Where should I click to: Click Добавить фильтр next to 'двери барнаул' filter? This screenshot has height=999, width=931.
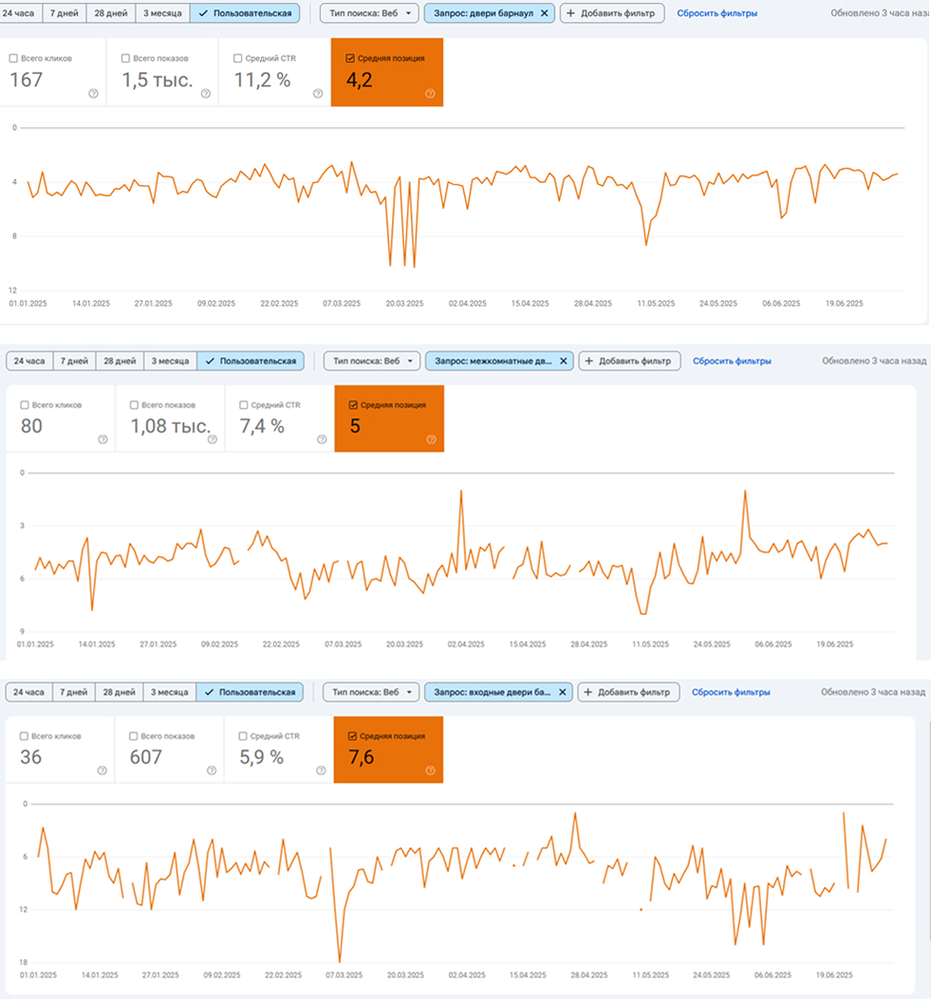[x=611, y=13]
